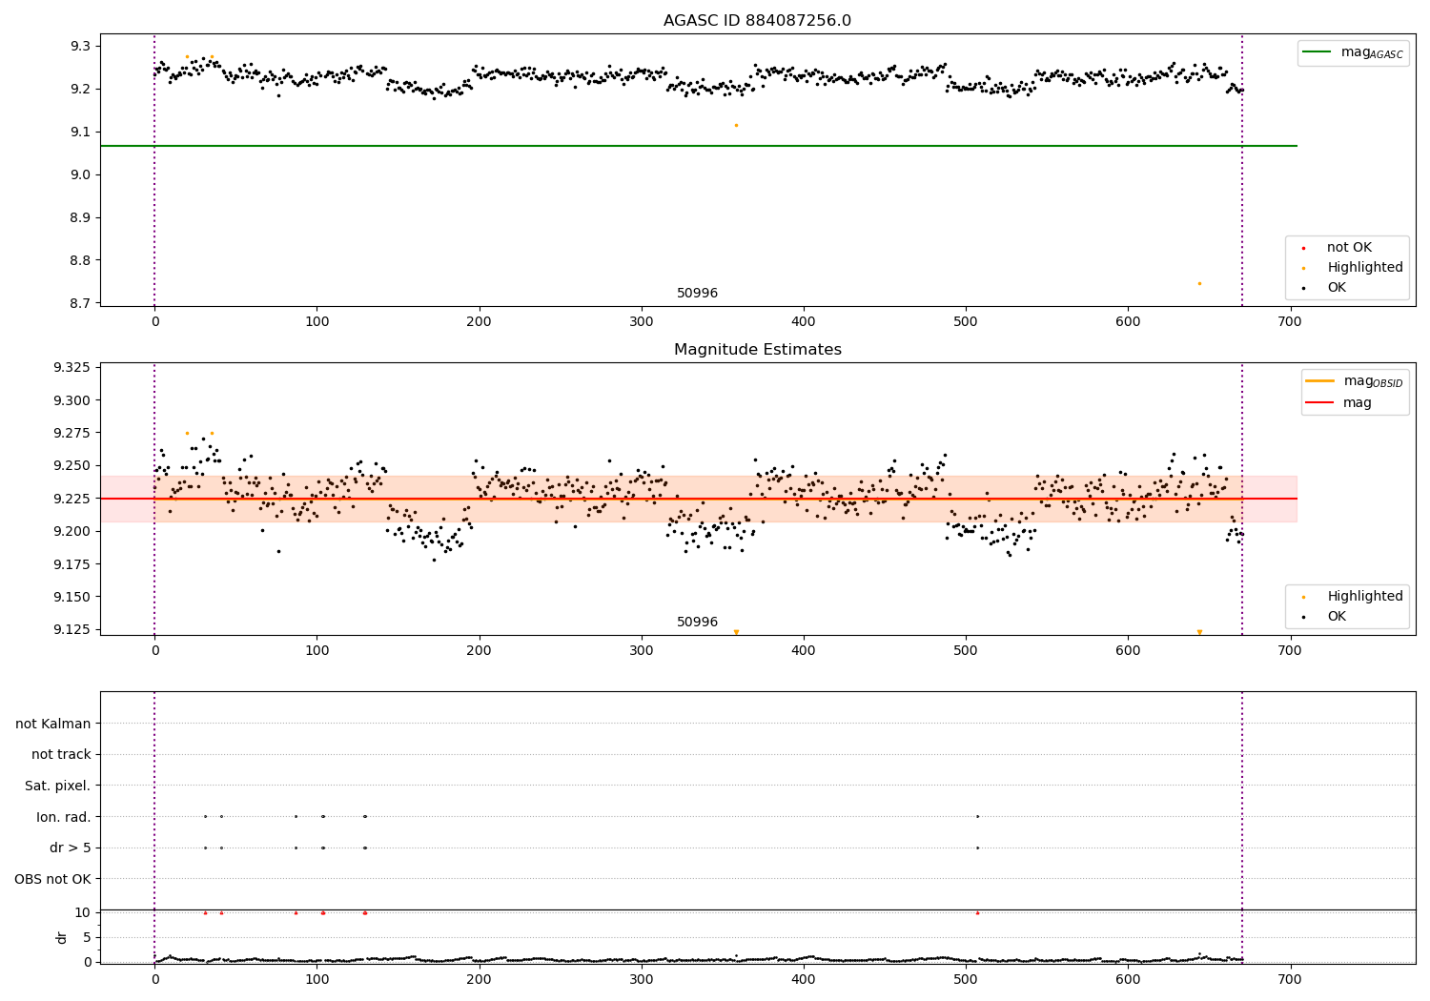Click the '9.175' y-axis tick label
This screenshot has height=1001, width=1430.
click(72, 564)
